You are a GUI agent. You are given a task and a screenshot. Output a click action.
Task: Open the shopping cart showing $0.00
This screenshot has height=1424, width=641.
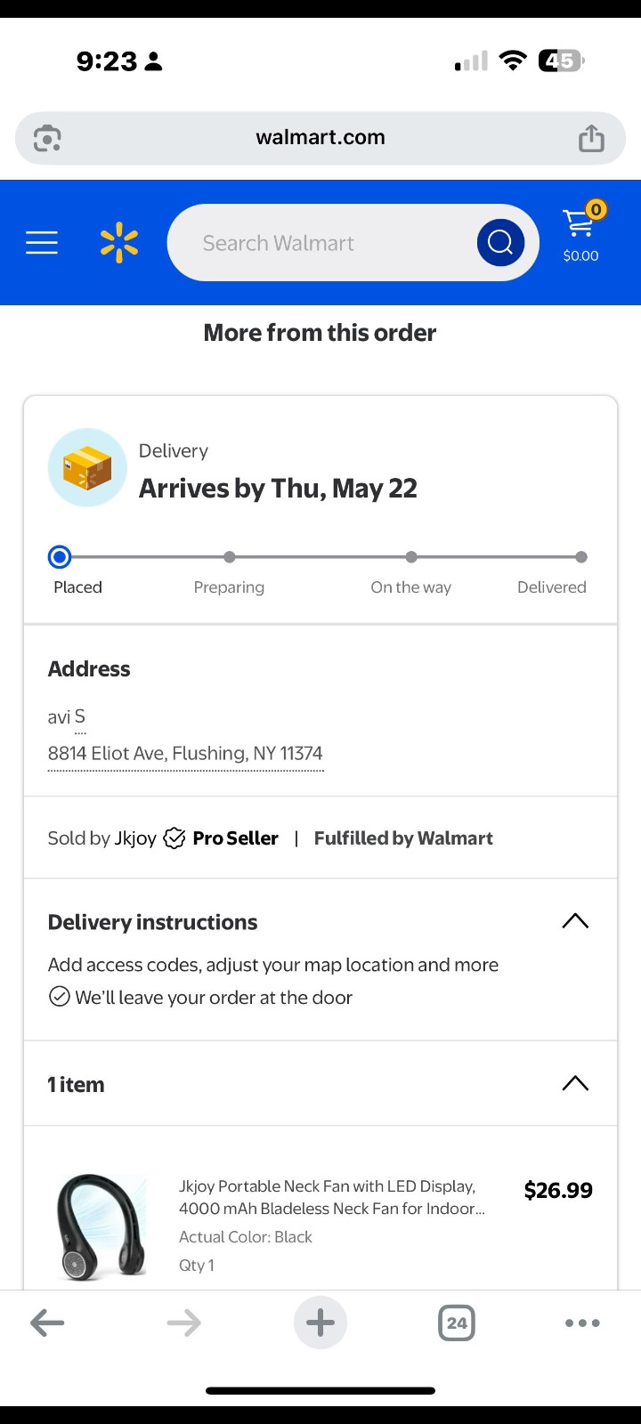point(581,232)
